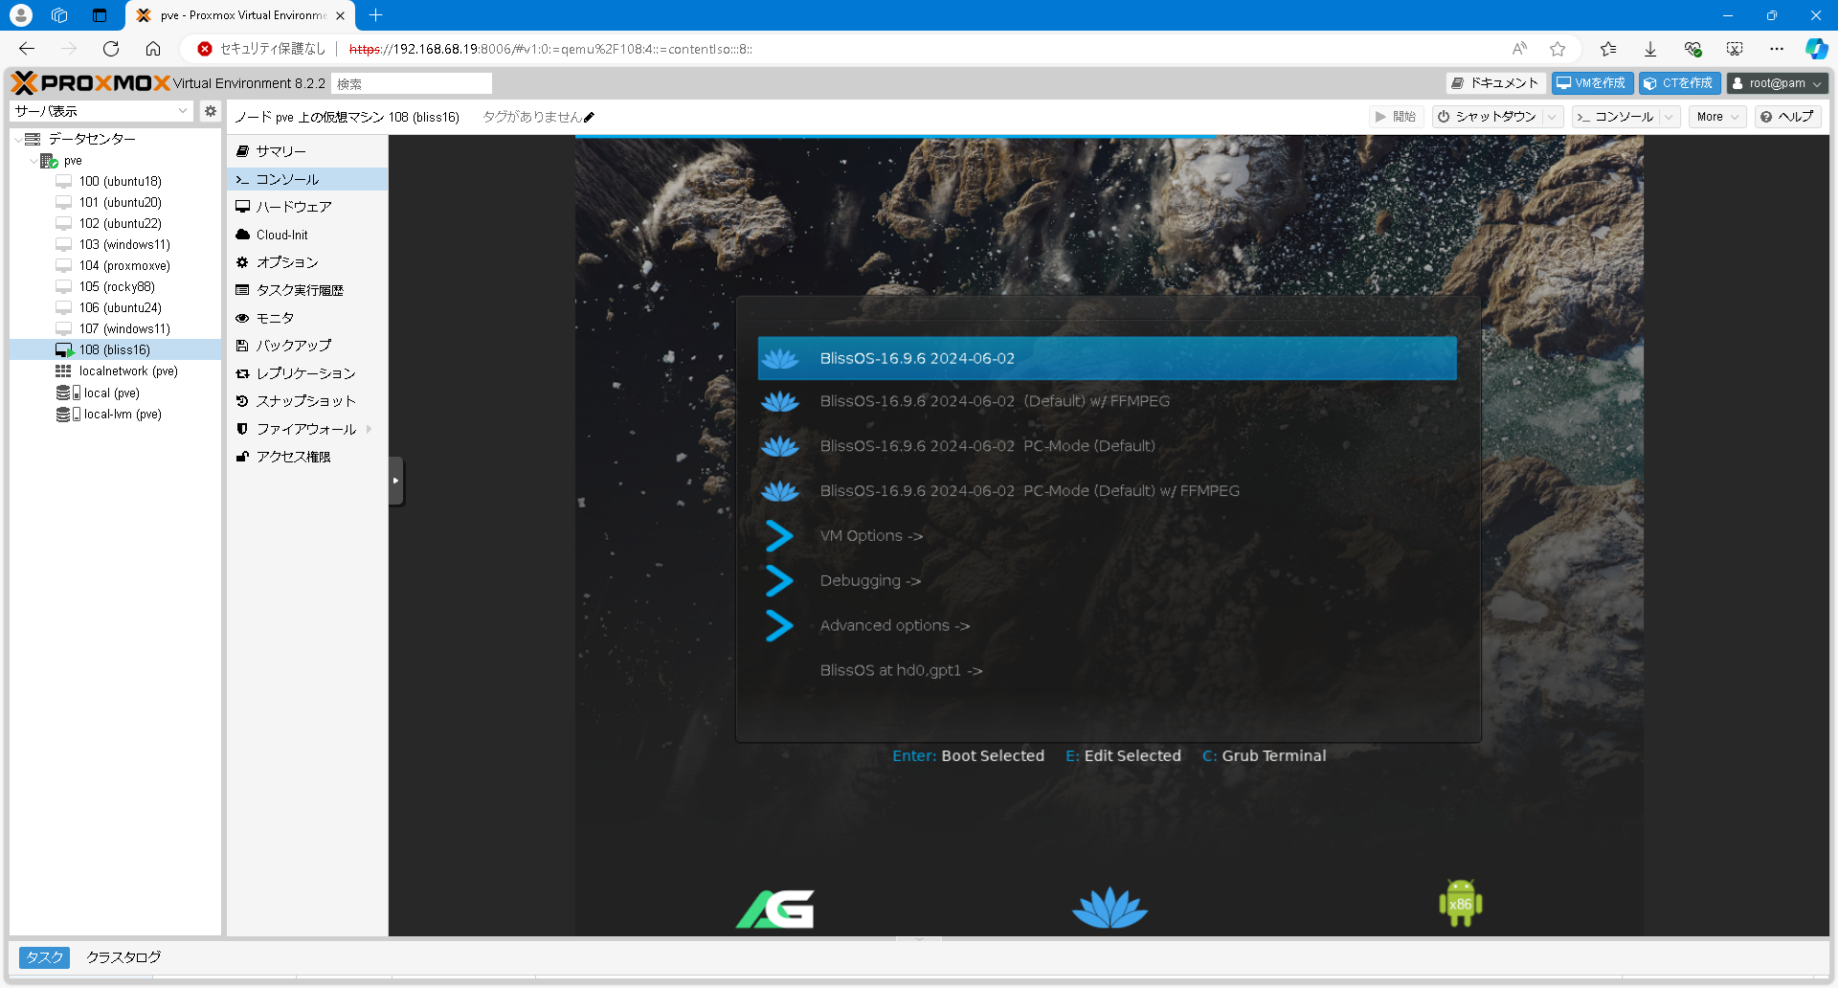
Task: Select VM 101 (ubuntu20)
Action: (x=120, y=202)
